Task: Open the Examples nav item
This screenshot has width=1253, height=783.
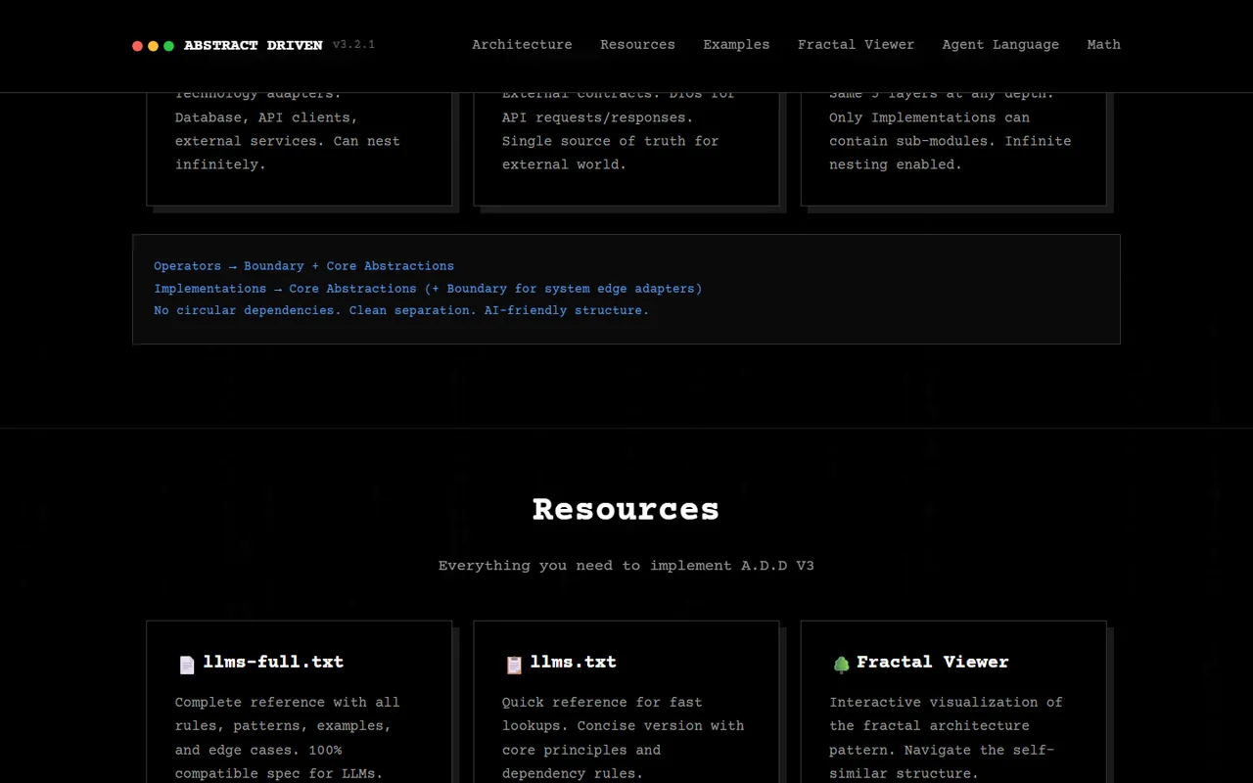Action: (x=736, y=45)
